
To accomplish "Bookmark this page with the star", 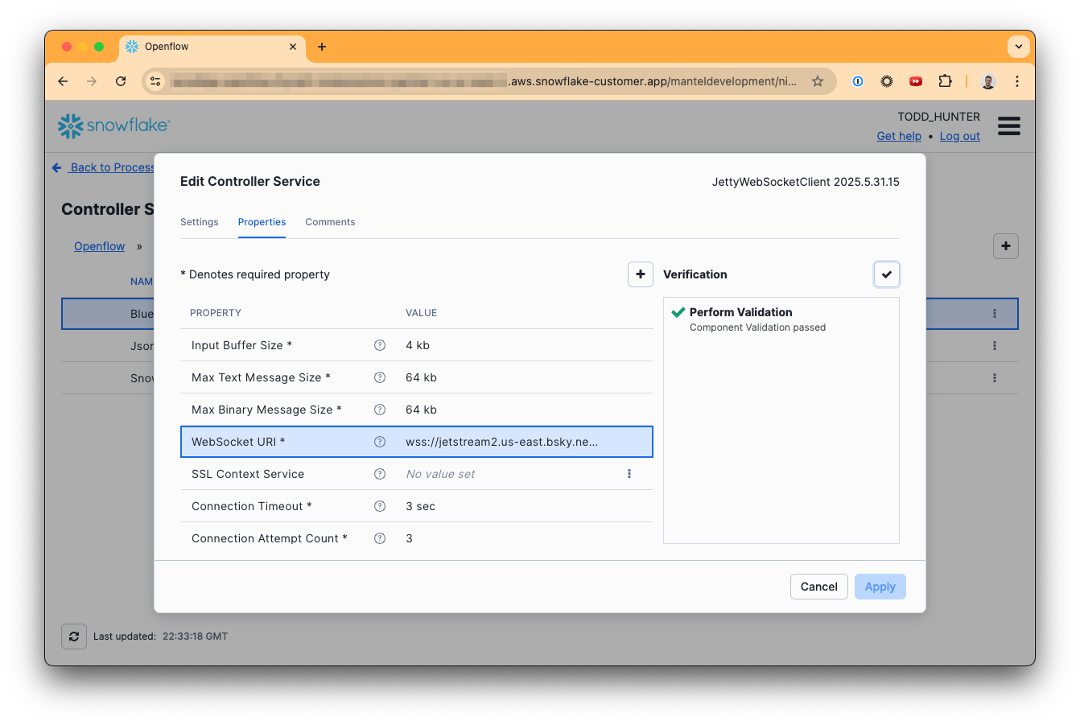I will pos(818,81).
